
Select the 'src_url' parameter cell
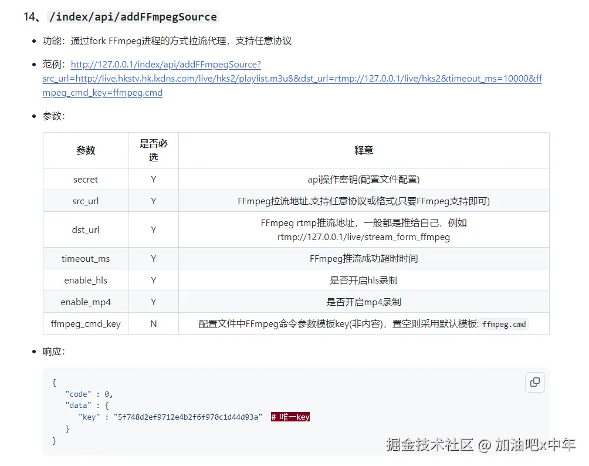click(86, 201)
